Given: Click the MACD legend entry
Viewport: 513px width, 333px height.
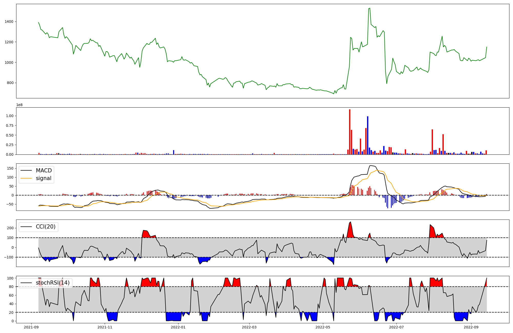Looking at the screenshot, I should pos(44,171).
